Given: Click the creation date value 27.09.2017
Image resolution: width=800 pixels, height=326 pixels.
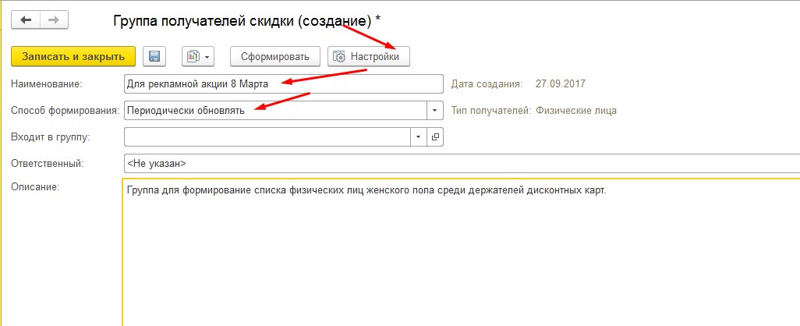Looking at the screenshot, I should coord(560,83).
